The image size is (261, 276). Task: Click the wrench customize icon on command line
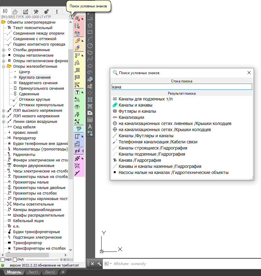[x=99, y=264]
